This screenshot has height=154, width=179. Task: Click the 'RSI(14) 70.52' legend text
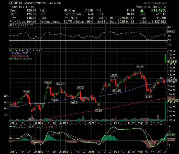23,25
